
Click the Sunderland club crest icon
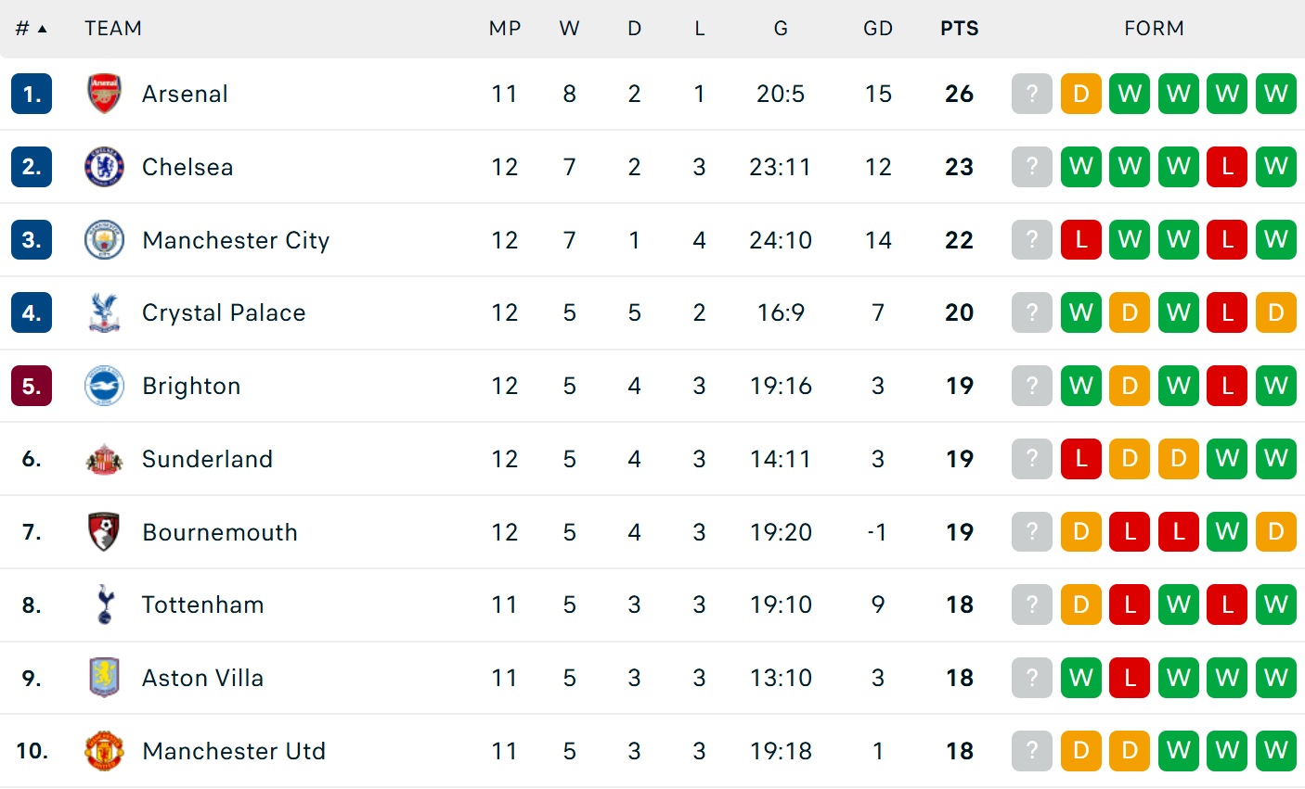pos(104,459)
